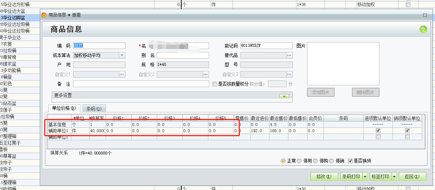Click the ellipsis button beside 自定义1
Screen dimensions: 435x190
click(x=122, y=74)
